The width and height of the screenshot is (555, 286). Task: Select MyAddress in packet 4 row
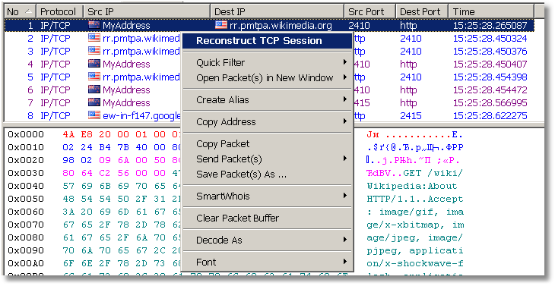126,64
